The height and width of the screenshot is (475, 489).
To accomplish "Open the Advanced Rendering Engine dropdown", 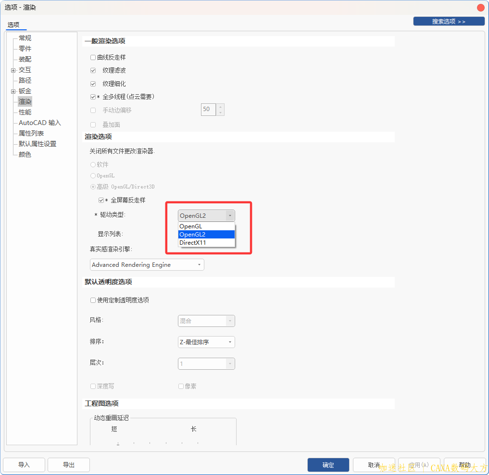I will tap(147, 265).
